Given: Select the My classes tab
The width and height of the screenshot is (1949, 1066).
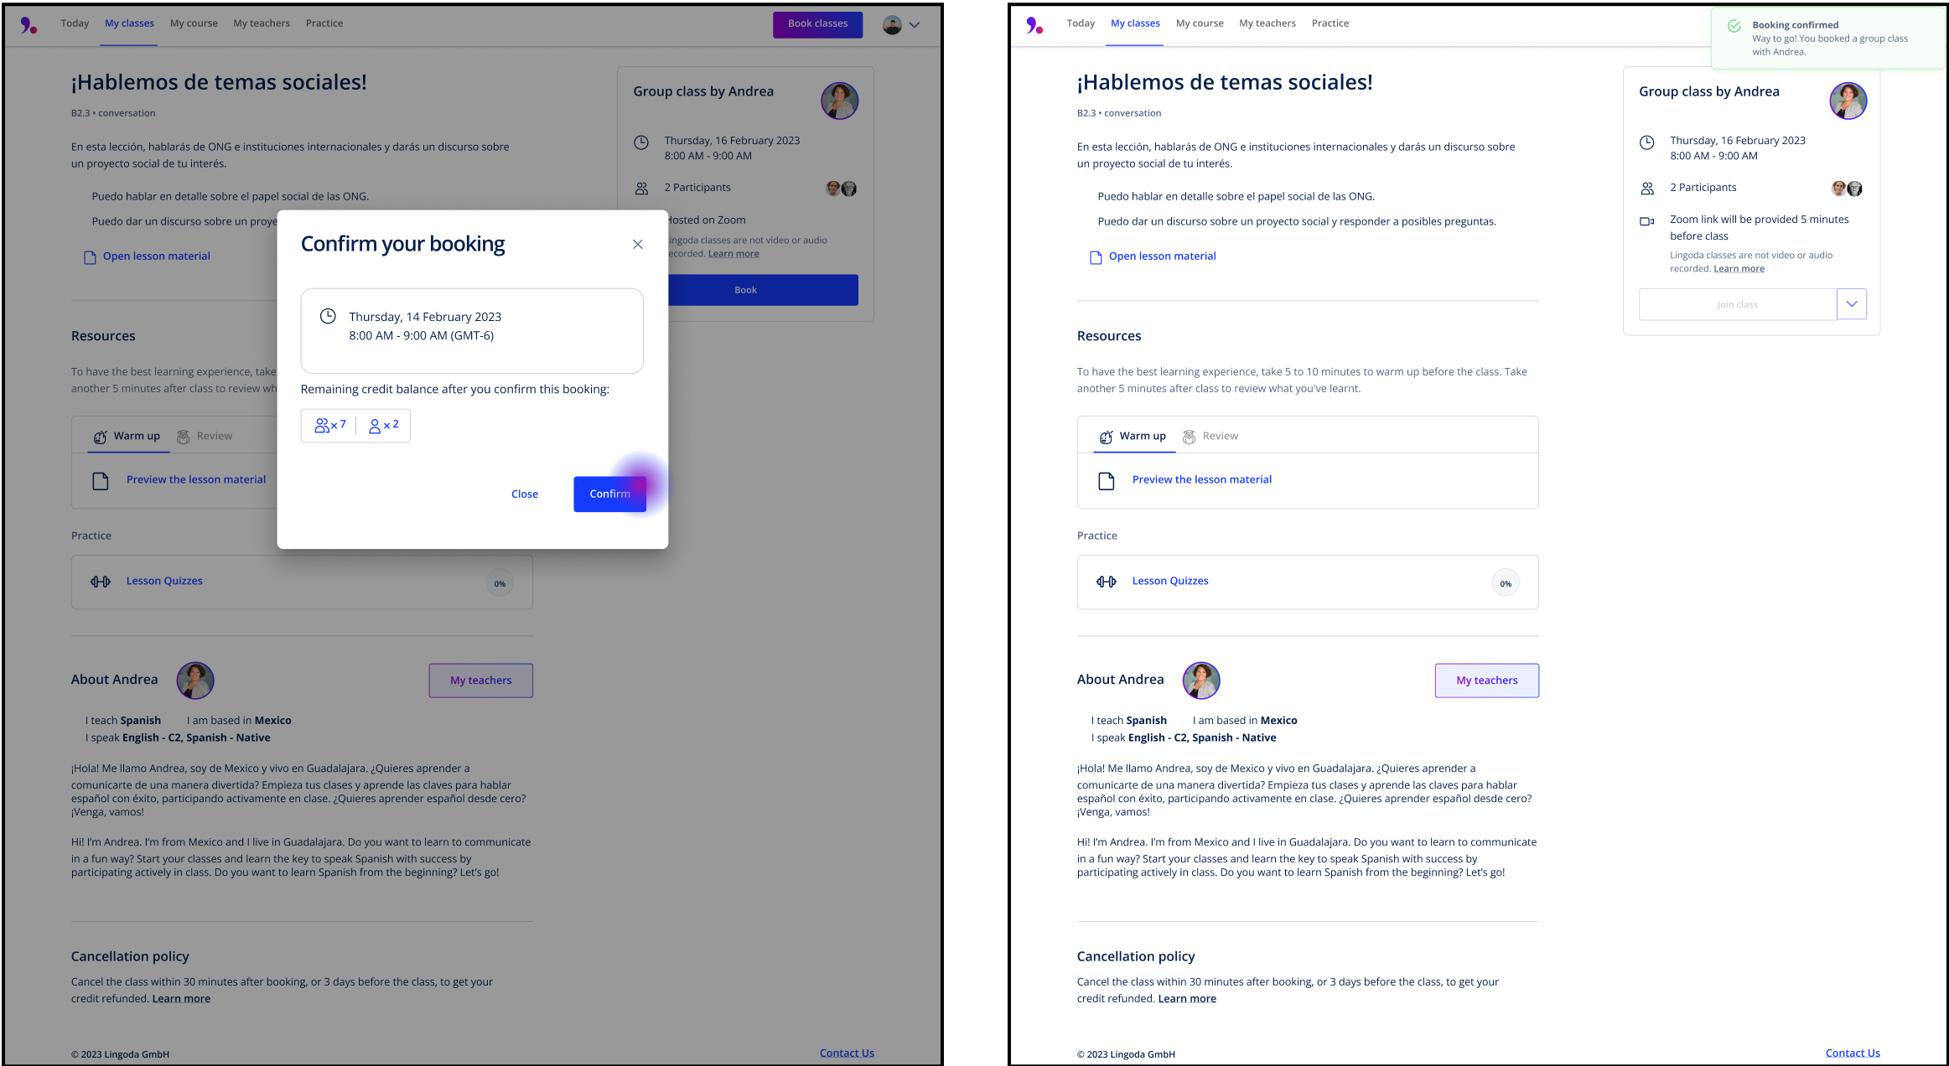Looking at the screenshot, I should (128, 23).
